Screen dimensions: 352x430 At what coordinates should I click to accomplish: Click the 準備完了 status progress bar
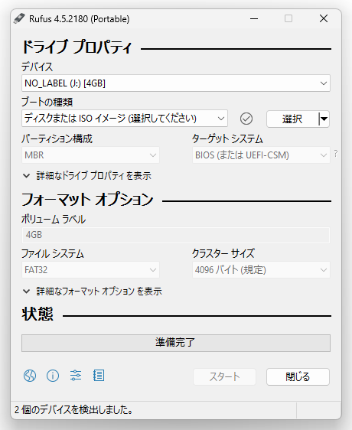[176, 343]
